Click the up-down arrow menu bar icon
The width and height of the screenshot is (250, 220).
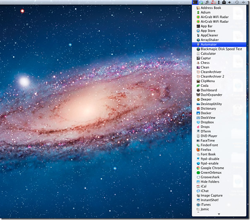click(x=219, y=2)
